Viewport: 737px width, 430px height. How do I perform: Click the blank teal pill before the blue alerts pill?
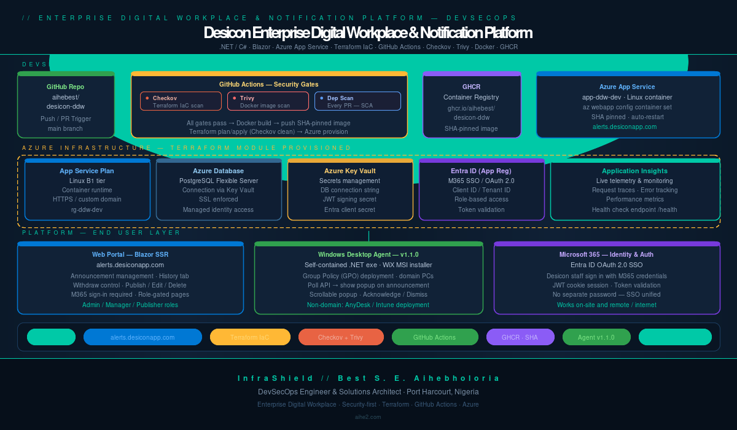pyautogui.click(x=51, y=337)
